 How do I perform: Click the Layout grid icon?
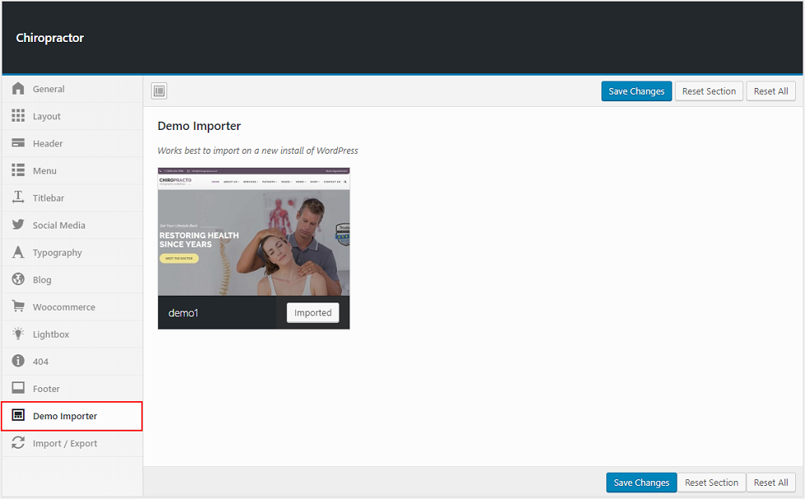tap(18, 116)
